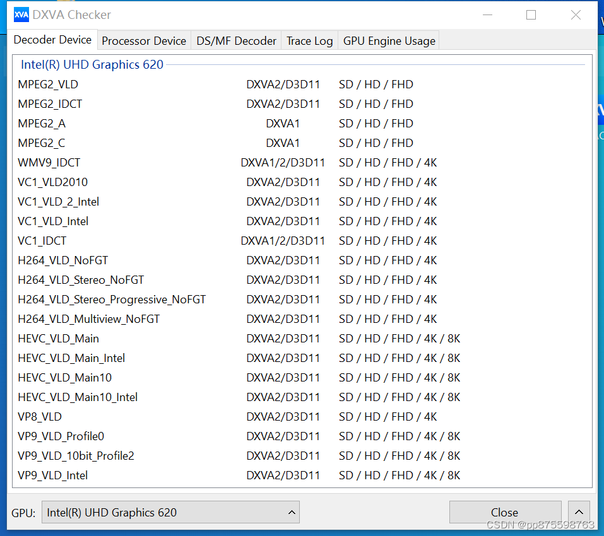Select the H264_VLD_Stereo_Progressive_NoFGT entry
This screenshot has width=604, height=536.
302,300
